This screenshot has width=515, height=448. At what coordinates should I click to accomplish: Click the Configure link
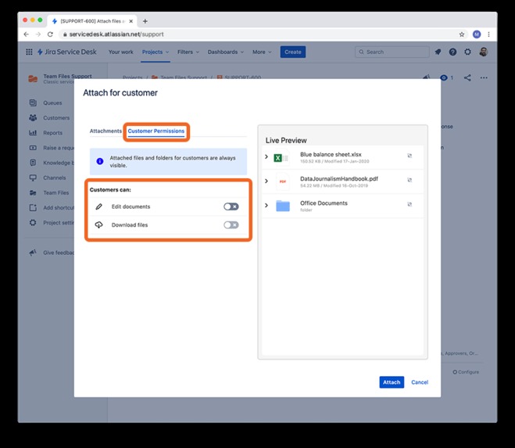point(466,372)
